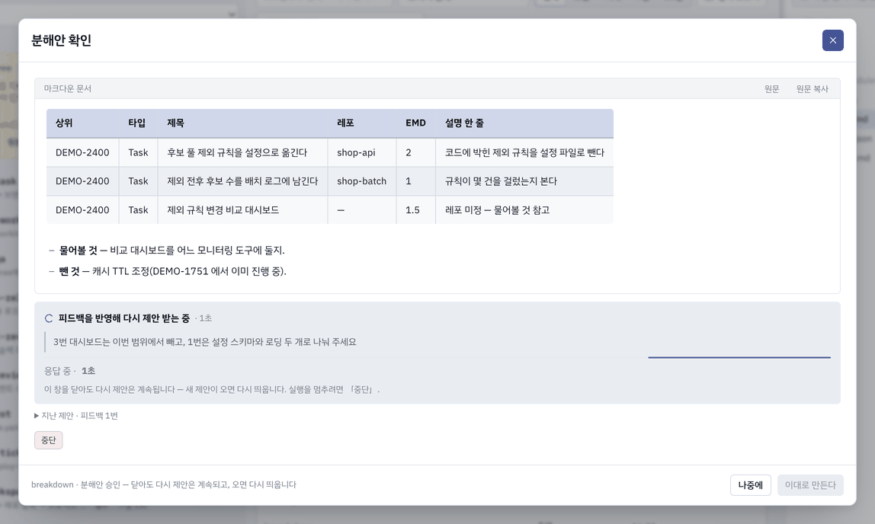Click 원문 복사 to copy source
Image resolution: width=875 pixels, height=524 pixels.
[812, 88]
